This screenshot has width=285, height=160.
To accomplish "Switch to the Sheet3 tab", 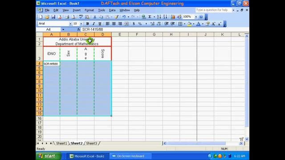I will (91, 143).
